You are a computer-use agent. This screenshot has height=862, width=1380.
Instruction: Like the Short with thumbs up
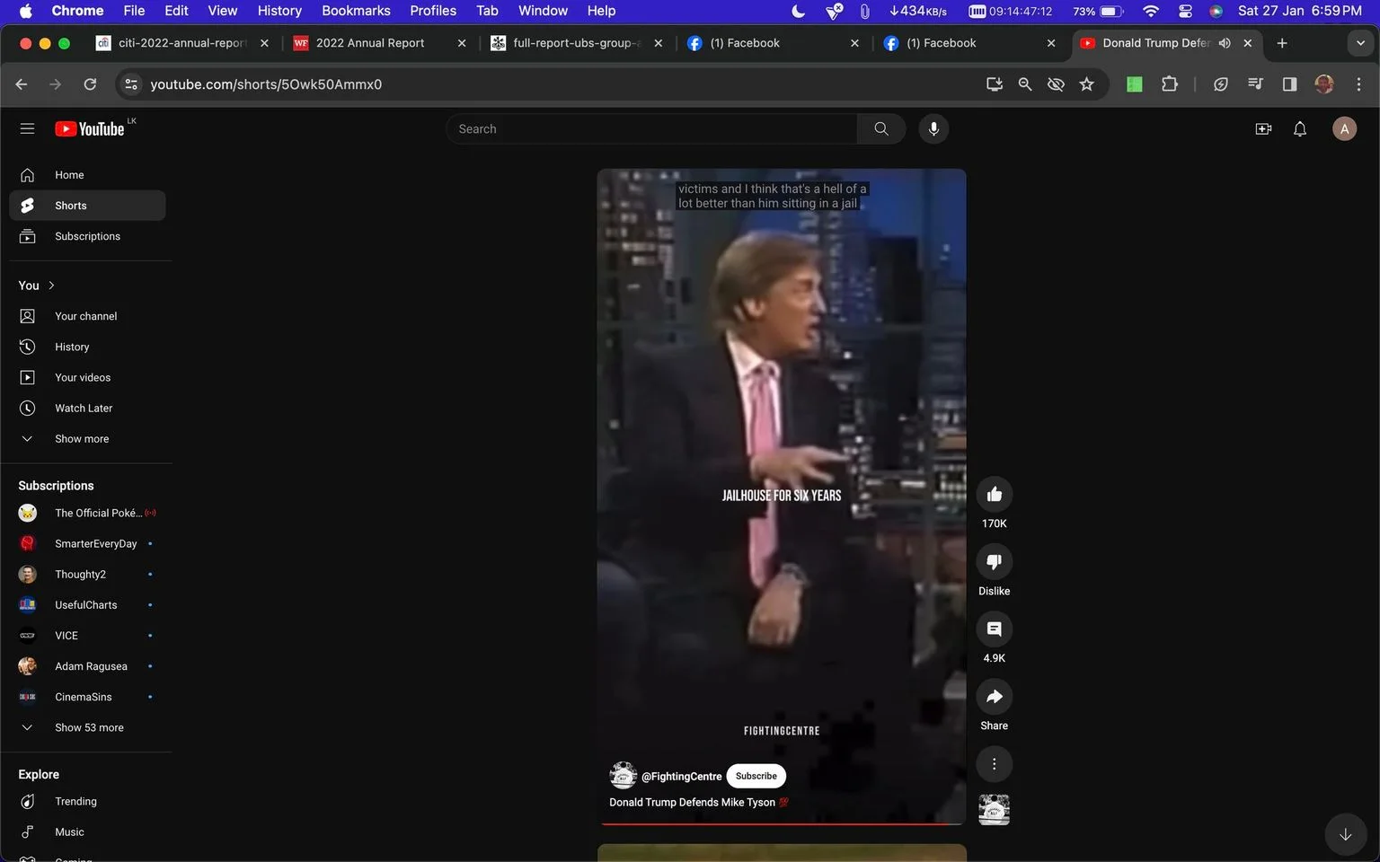[994, 495]
